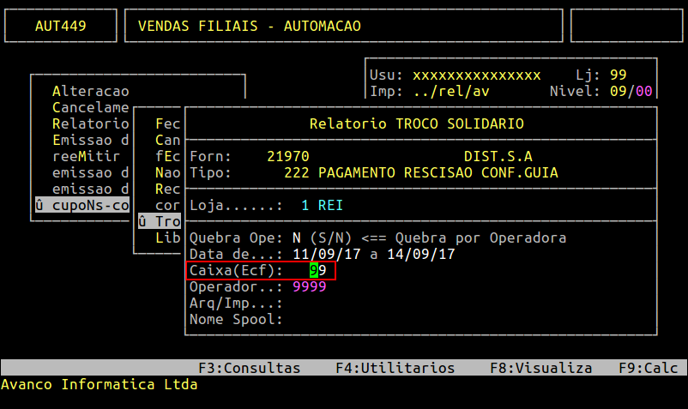The height and width of the screenshot is (409, 688).
Task: Click the start date 11/09/17
Action: point(322,255)
